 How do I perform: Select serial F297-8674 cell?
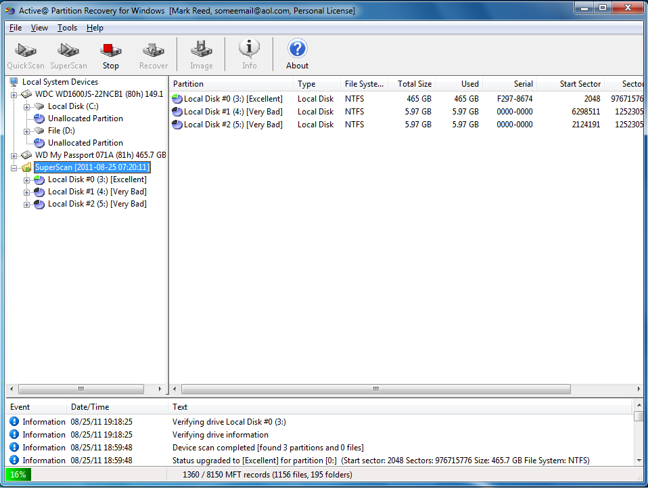[515, 99]
